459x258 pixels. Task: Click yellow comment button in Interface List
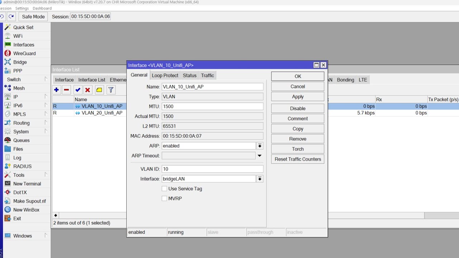[x=99, y=90]
